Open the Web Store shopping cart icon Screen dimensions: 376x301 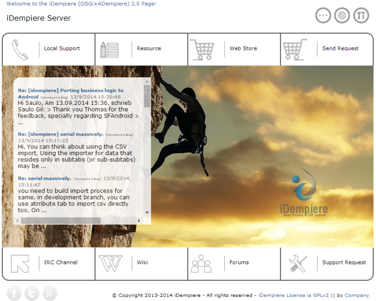click(202, 49)
